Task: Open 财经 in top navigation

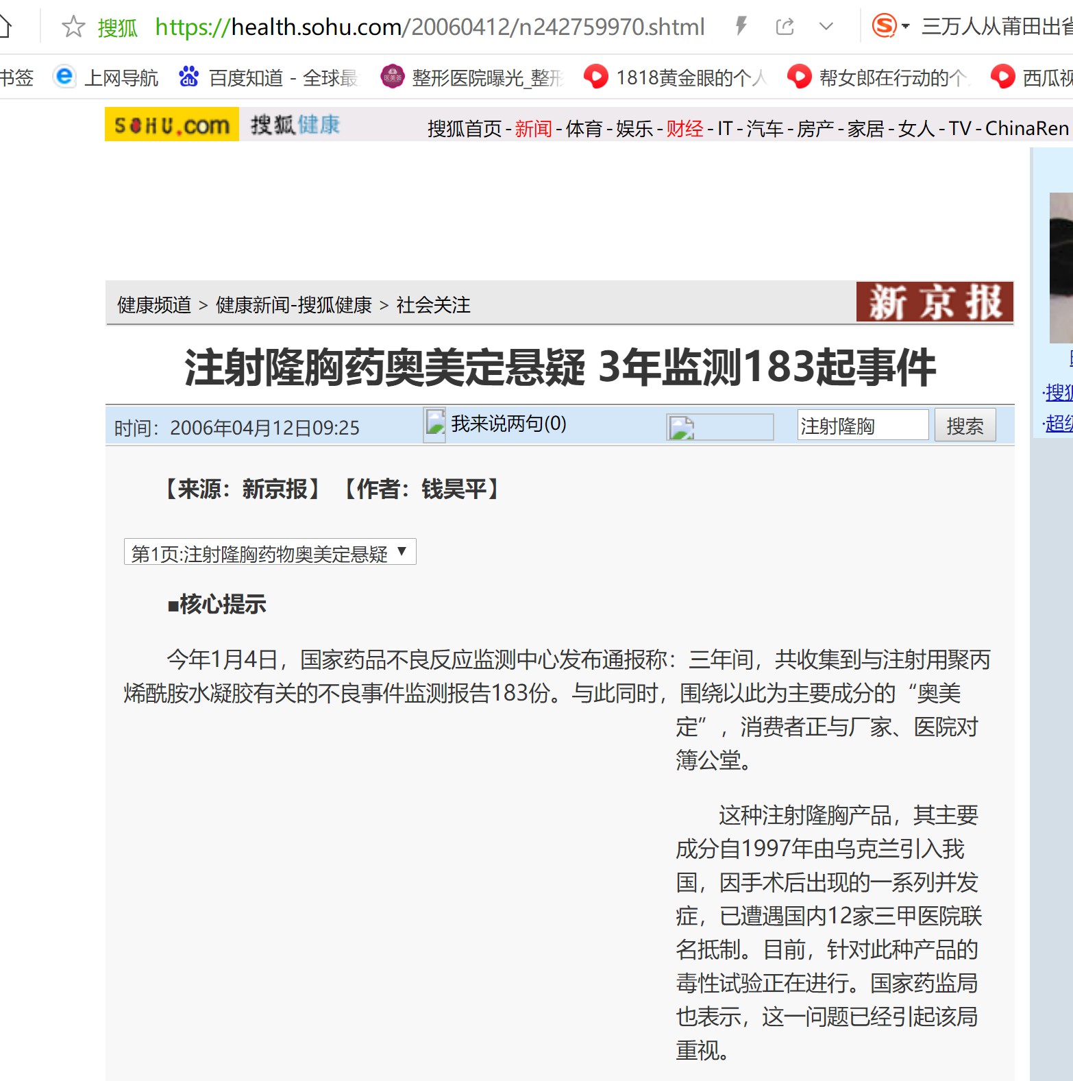Action: 685,128
